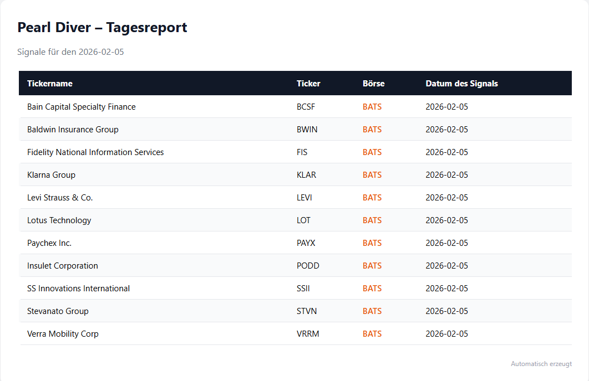The image size is (589, 381).
Task: Select the Klarna Group company name
Action: [x=51, y=175]
